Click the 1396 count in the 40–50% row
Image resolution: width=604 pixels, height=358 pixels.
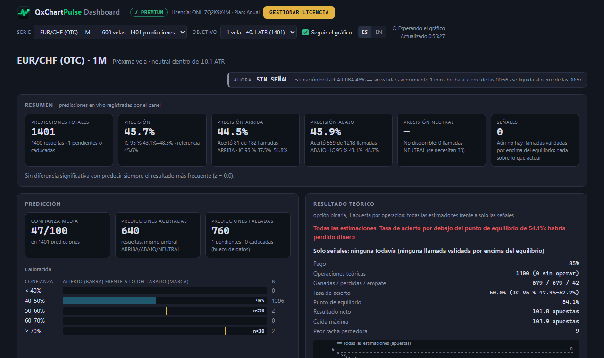point(278,301)
